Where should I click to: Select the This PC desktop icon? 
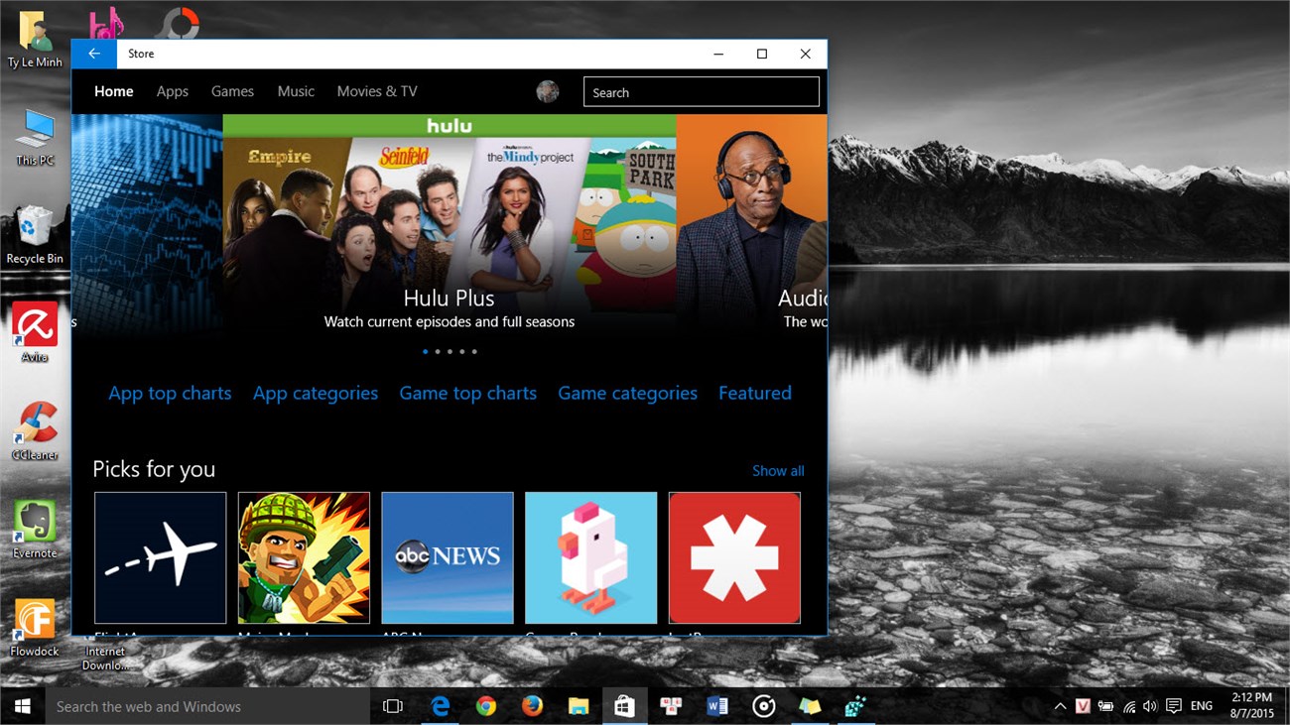(x=35, y=137)
